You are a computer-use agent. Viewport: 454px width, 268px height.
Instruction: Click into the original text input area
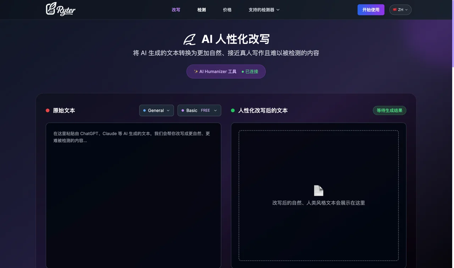(x=133, y=195)
